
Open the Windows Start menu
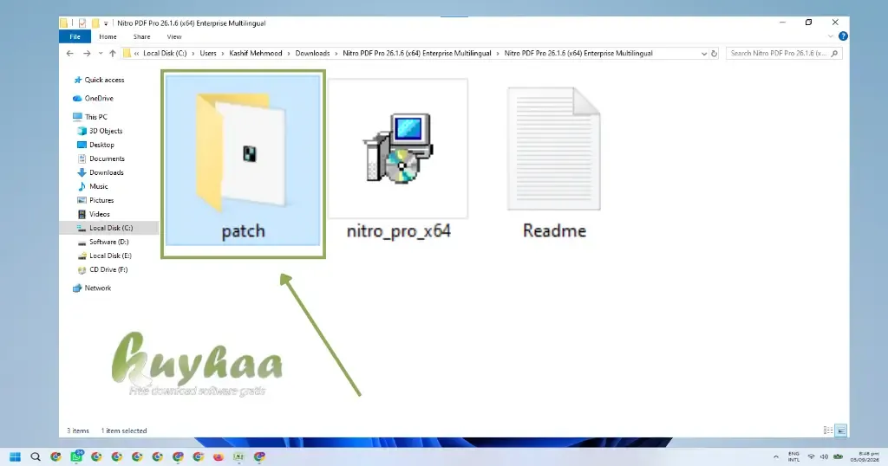click(16, 457)
